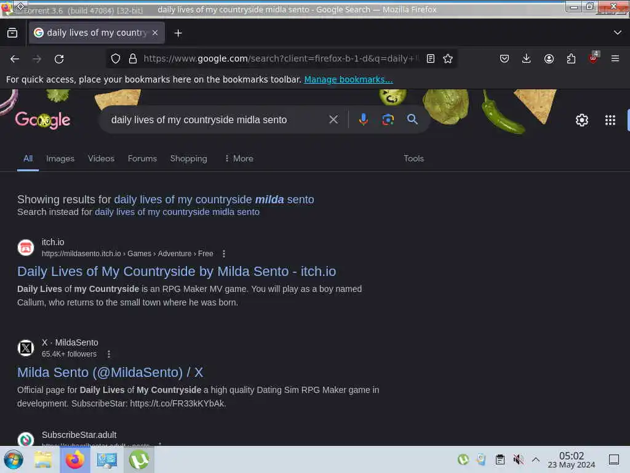Show site security padlock info

tap(133, 59)
